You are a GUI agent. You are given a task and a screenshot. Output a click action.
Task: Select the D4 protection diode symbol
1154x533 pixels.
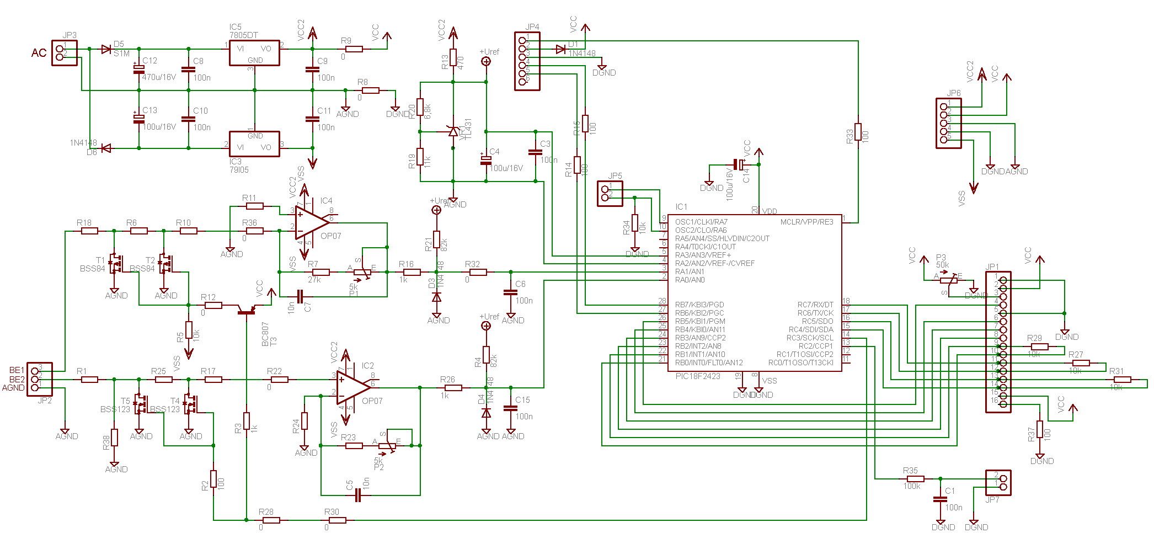tap(486, 413)
